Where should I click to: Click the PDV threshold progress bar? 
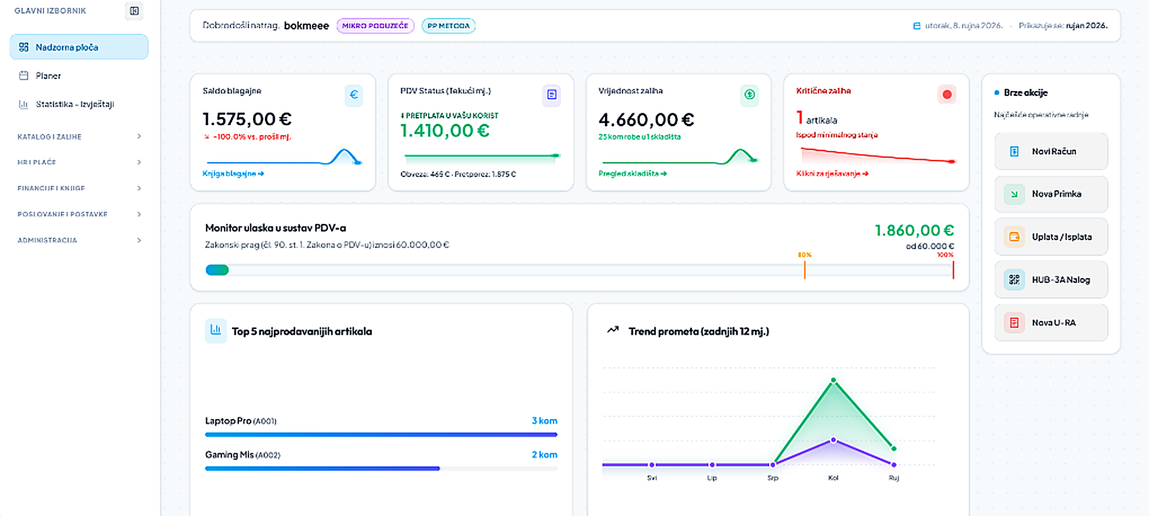pos(579,270)
